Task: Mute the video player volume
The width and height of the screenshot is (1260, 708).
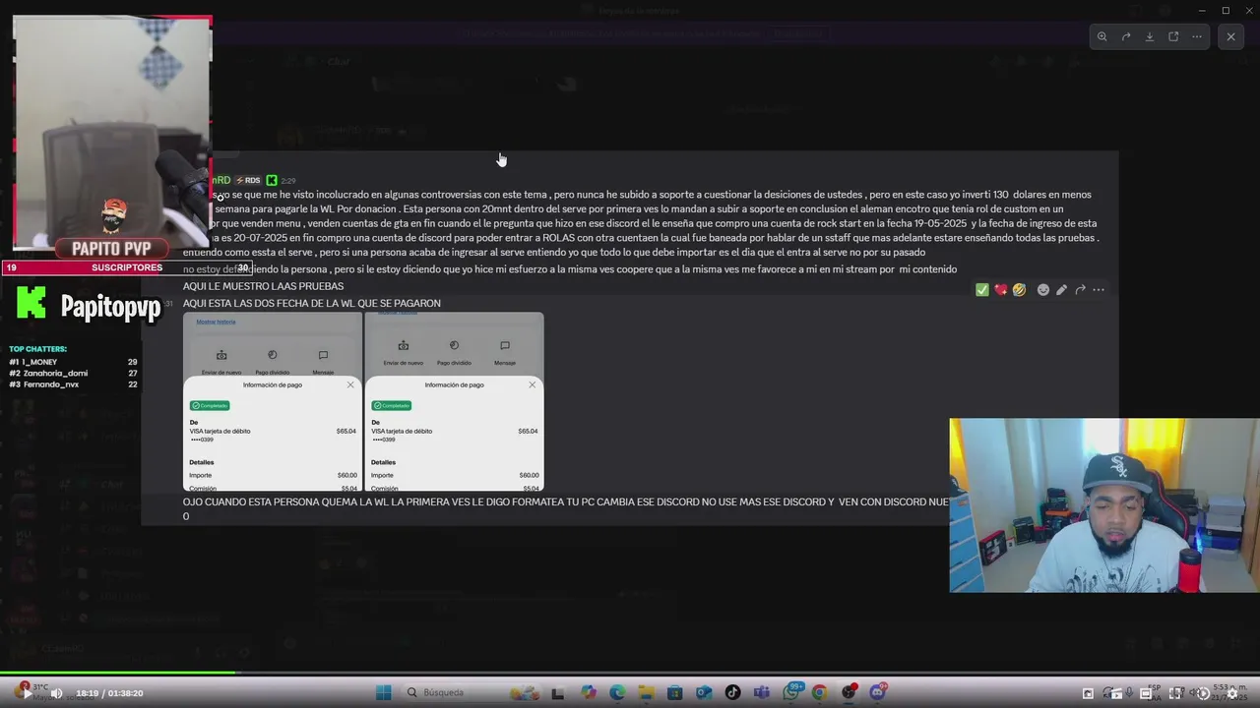Action: (x=56, y=692)
